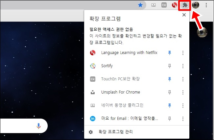Image resolution: width=214 pixels, height=140 pixels.
Task: Click the Naver video plugin list icon
Action: tap(93, 105)
